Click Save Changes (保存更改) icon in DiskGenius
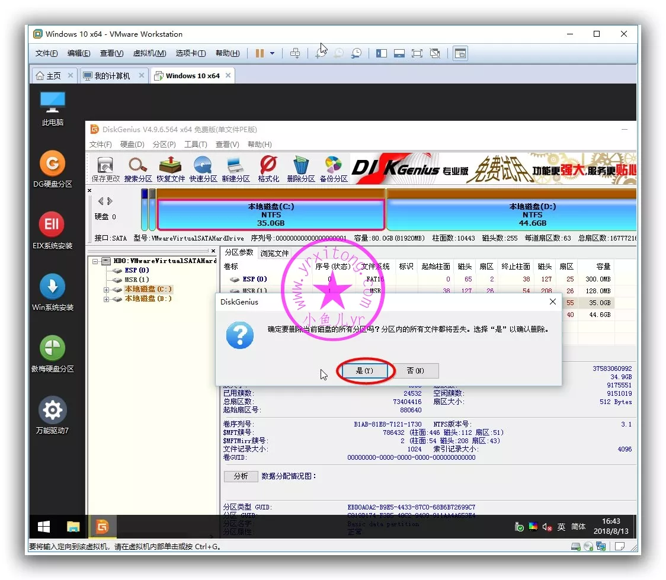The height and width of the screenshot is (580, 666). pyautogui.click(x=105, y=169)
